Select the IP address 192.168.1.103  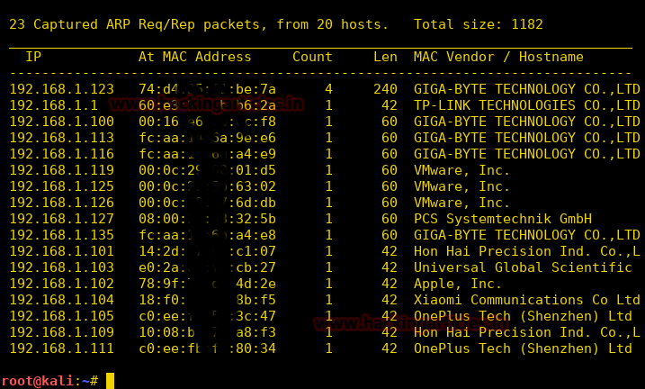click(x=62, y=267)
